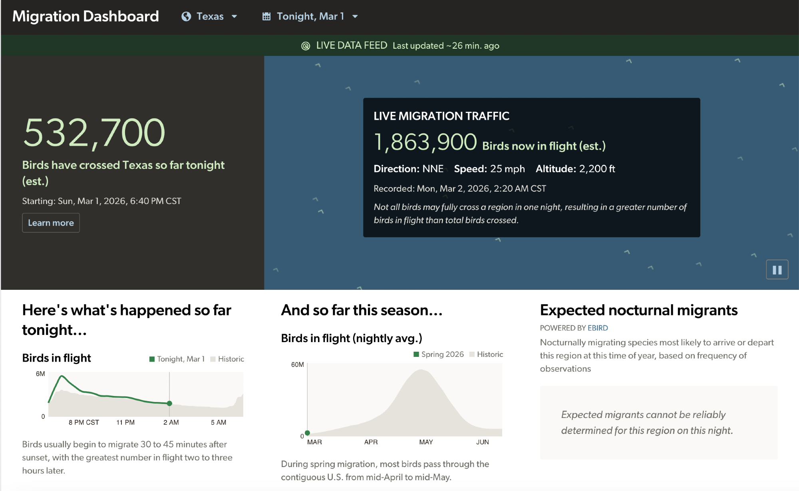Image resolution: width=799 pixels, height=491 pixels.
Task: Click the calendar icon beside Tonight, Mar 1
Action: click(266, 16)
